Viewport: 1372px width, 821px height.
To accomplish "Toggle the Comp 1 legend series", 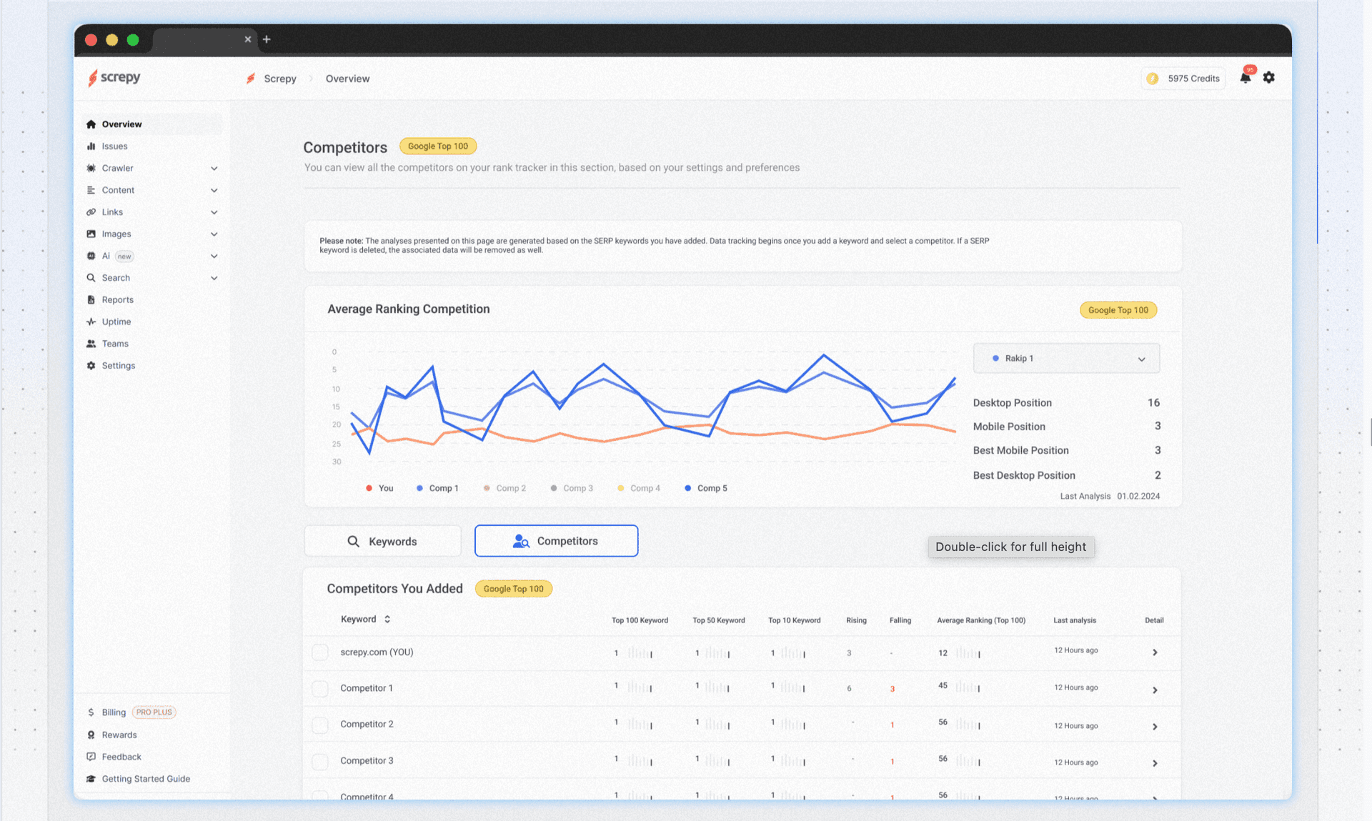I will click(x=437, y=488).
